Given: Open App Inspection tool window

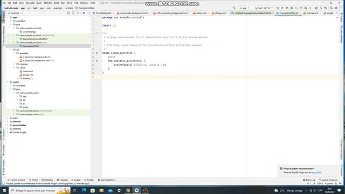Looking at the screenshot, I should (x=107, y=180).
